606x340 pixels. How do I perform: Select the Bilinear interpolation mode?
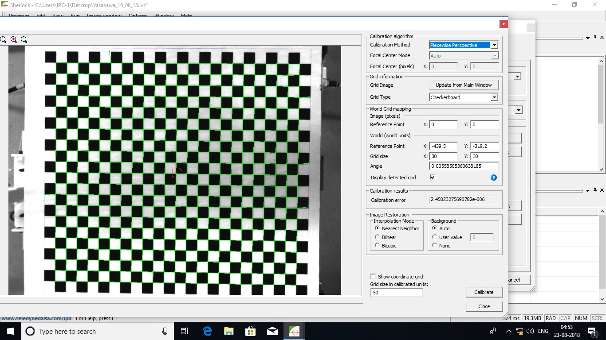pyautogui.click(x=378, y=237)
